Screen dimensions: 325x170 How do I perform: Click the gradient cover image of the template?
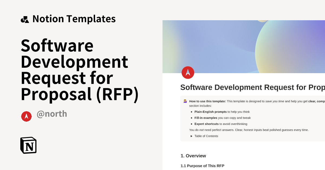[244, 47]
